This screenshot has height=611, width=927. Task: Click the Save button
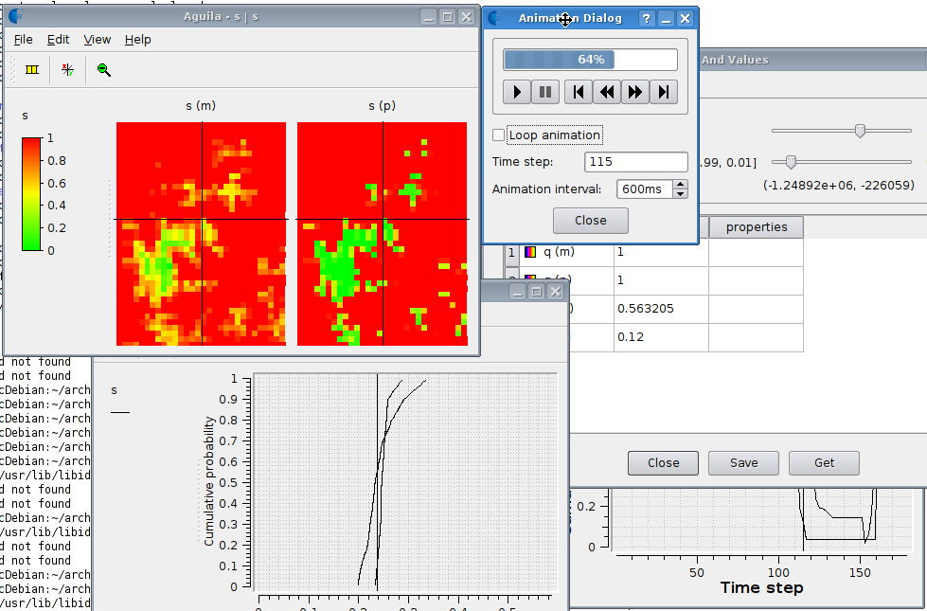[743, 463]
